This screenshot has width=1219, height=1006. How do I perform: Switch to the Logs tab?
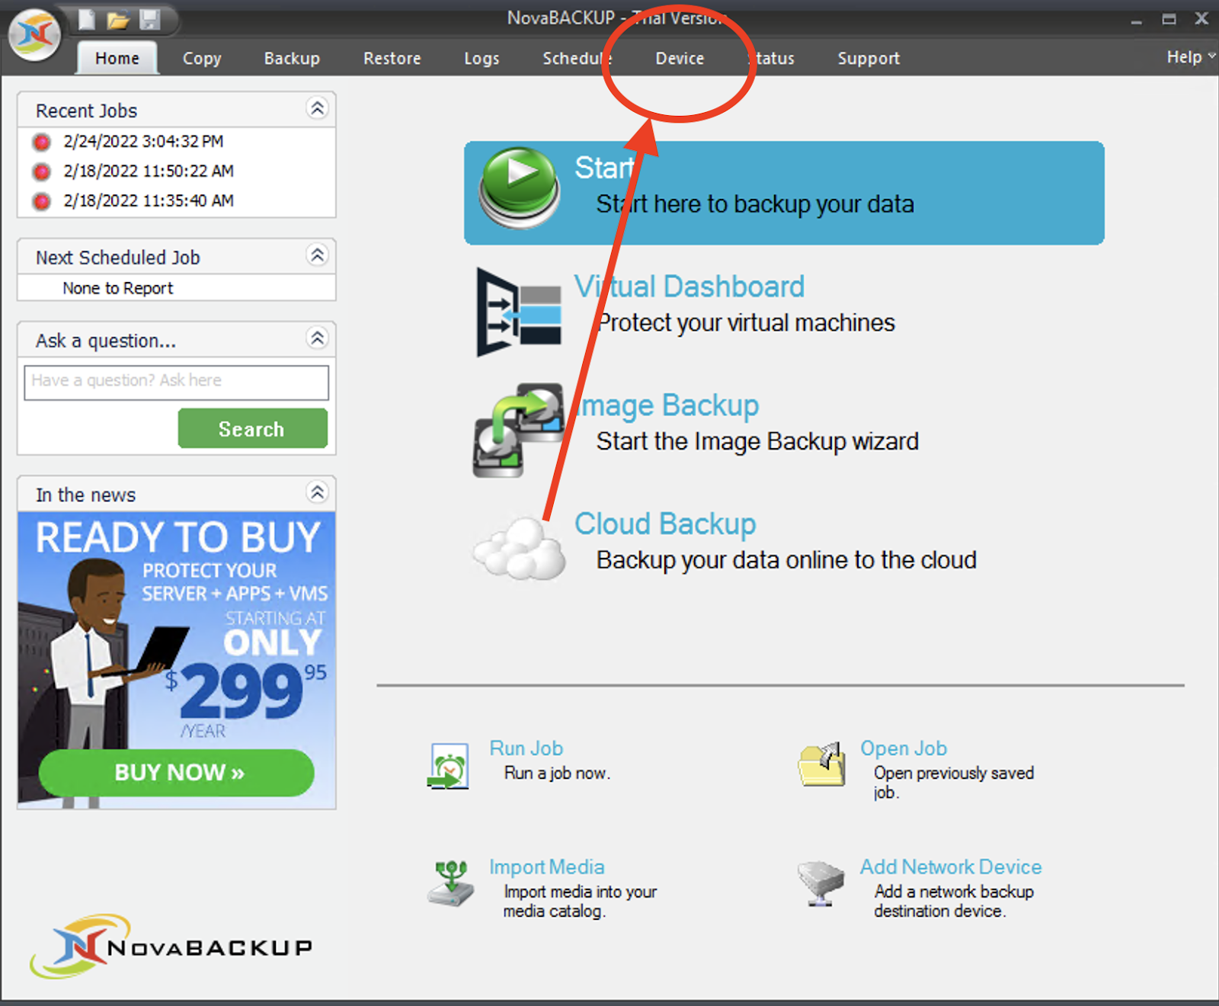pyautogui.click(x=482, y=59)
